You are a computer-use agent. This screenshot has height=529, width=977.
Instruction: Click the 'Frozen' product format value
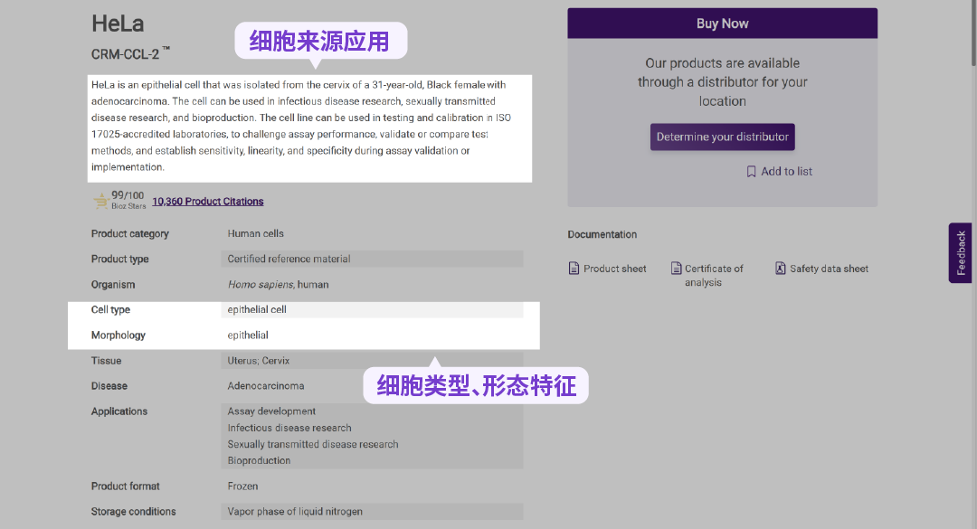tap(242, 486)
